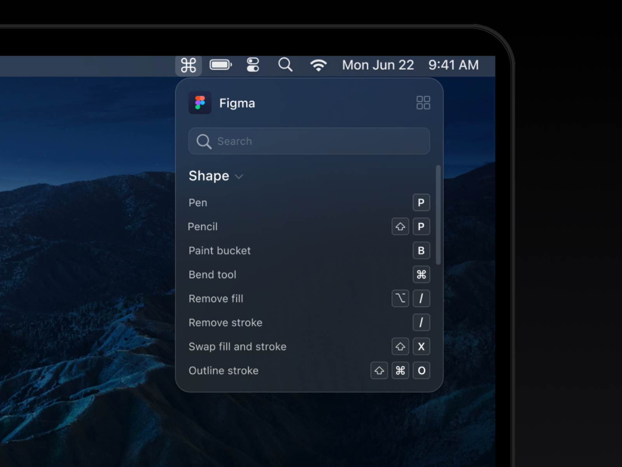Screen dimensions: 622x467
Task: Click the Shift badge beside Outline stroke
Action: coord(379,370)
